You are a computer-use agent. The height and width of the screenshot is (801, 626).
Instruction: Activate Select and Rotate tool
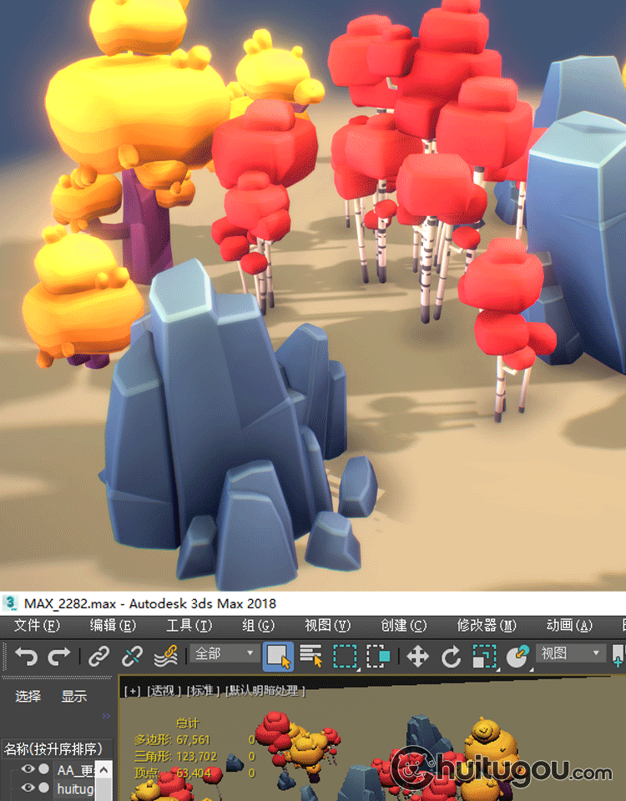[x=451, y=656]
